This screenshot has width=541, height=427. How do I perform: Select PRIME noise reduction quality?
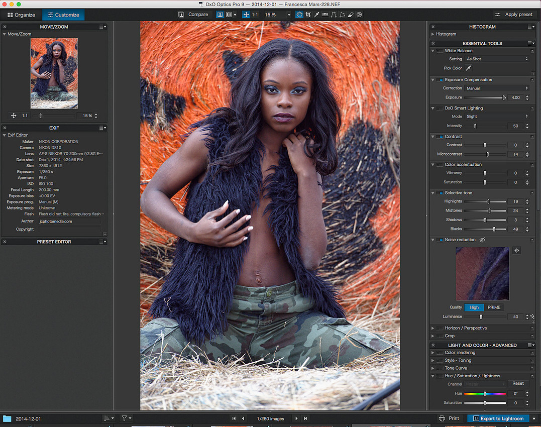494,307
